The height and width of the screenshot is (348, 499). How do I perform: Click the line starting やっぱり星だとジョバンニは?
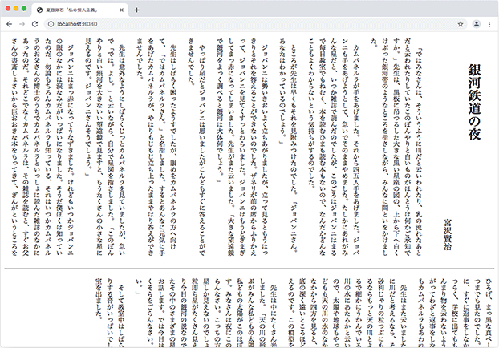tap(202, 150)
